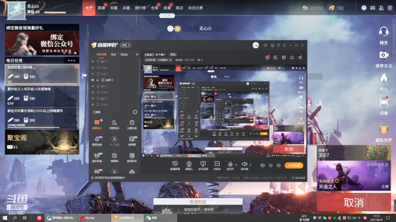396x222 pixels.
Task: Toggle preview eye icon beside settings gear
Action: [x=270, y=165]
